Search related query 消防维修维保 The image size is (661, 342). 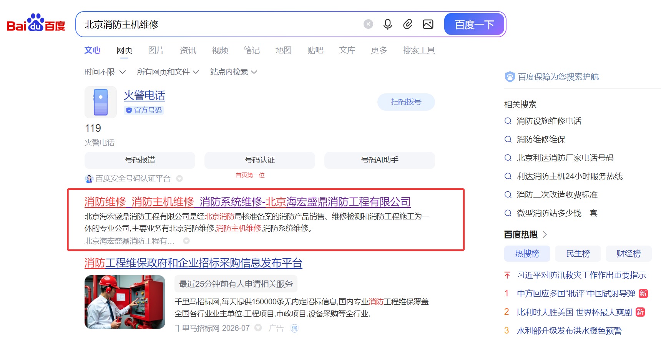click(x=541, y=139)
